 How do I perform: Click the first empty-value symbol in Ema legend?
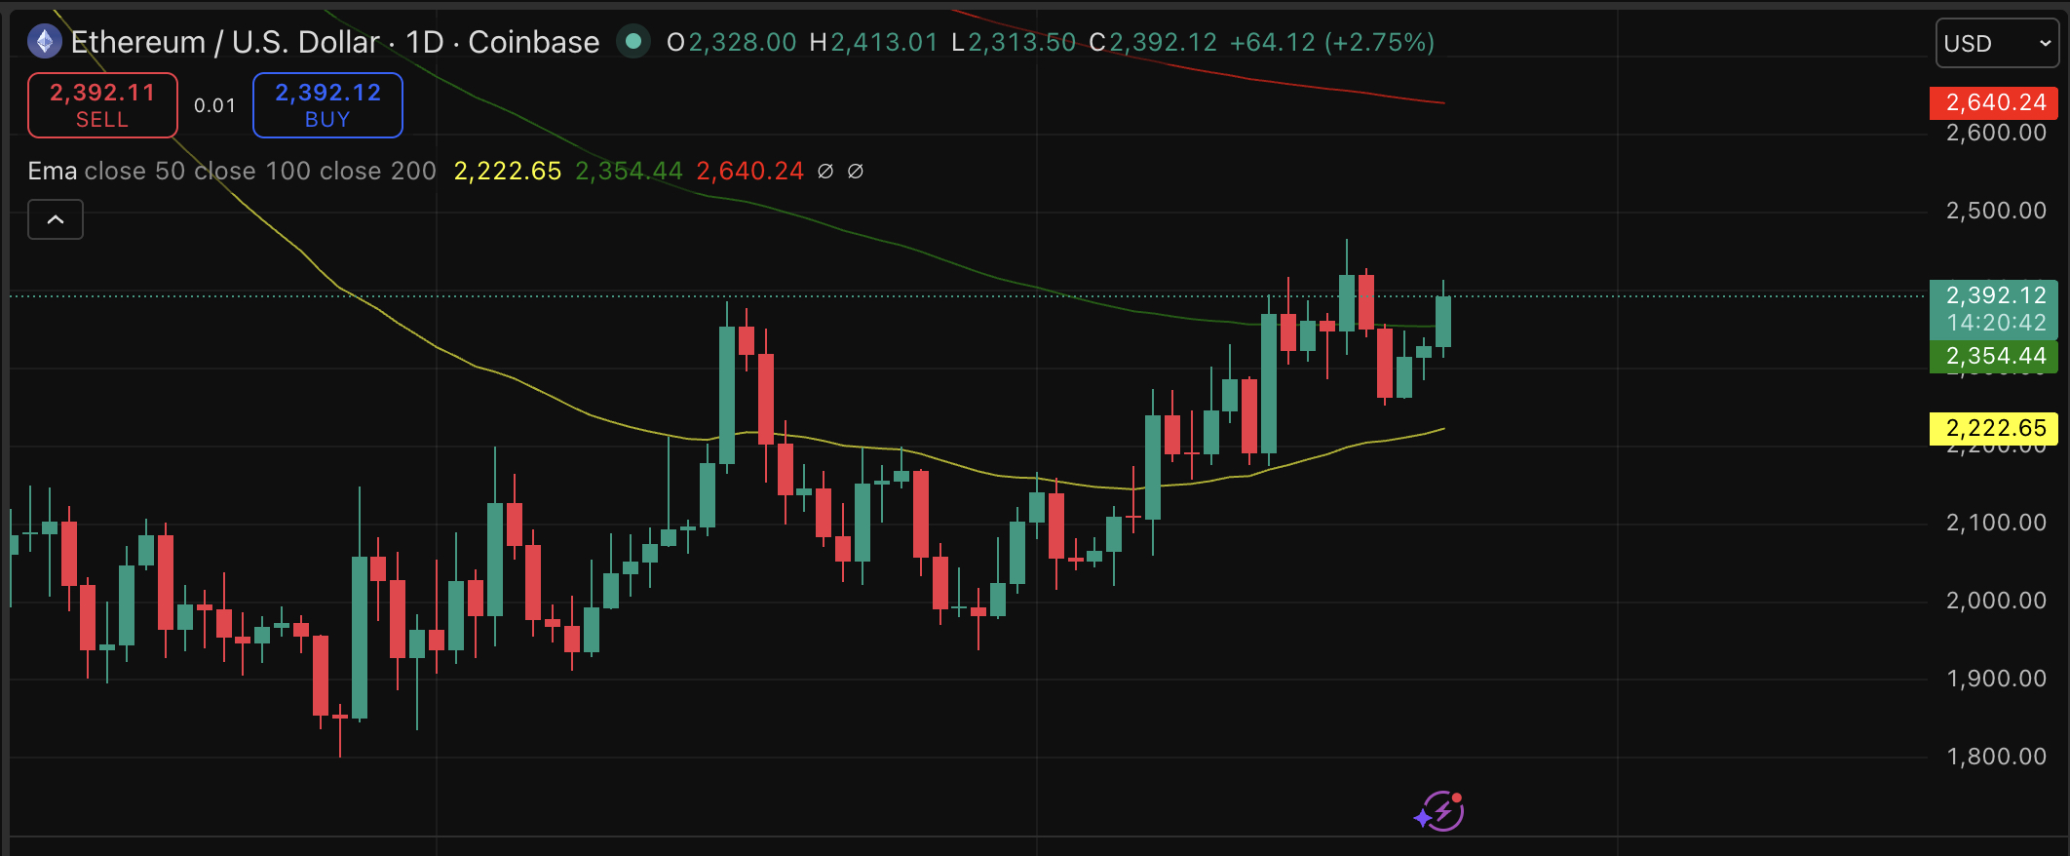click(x=825, y=172)
